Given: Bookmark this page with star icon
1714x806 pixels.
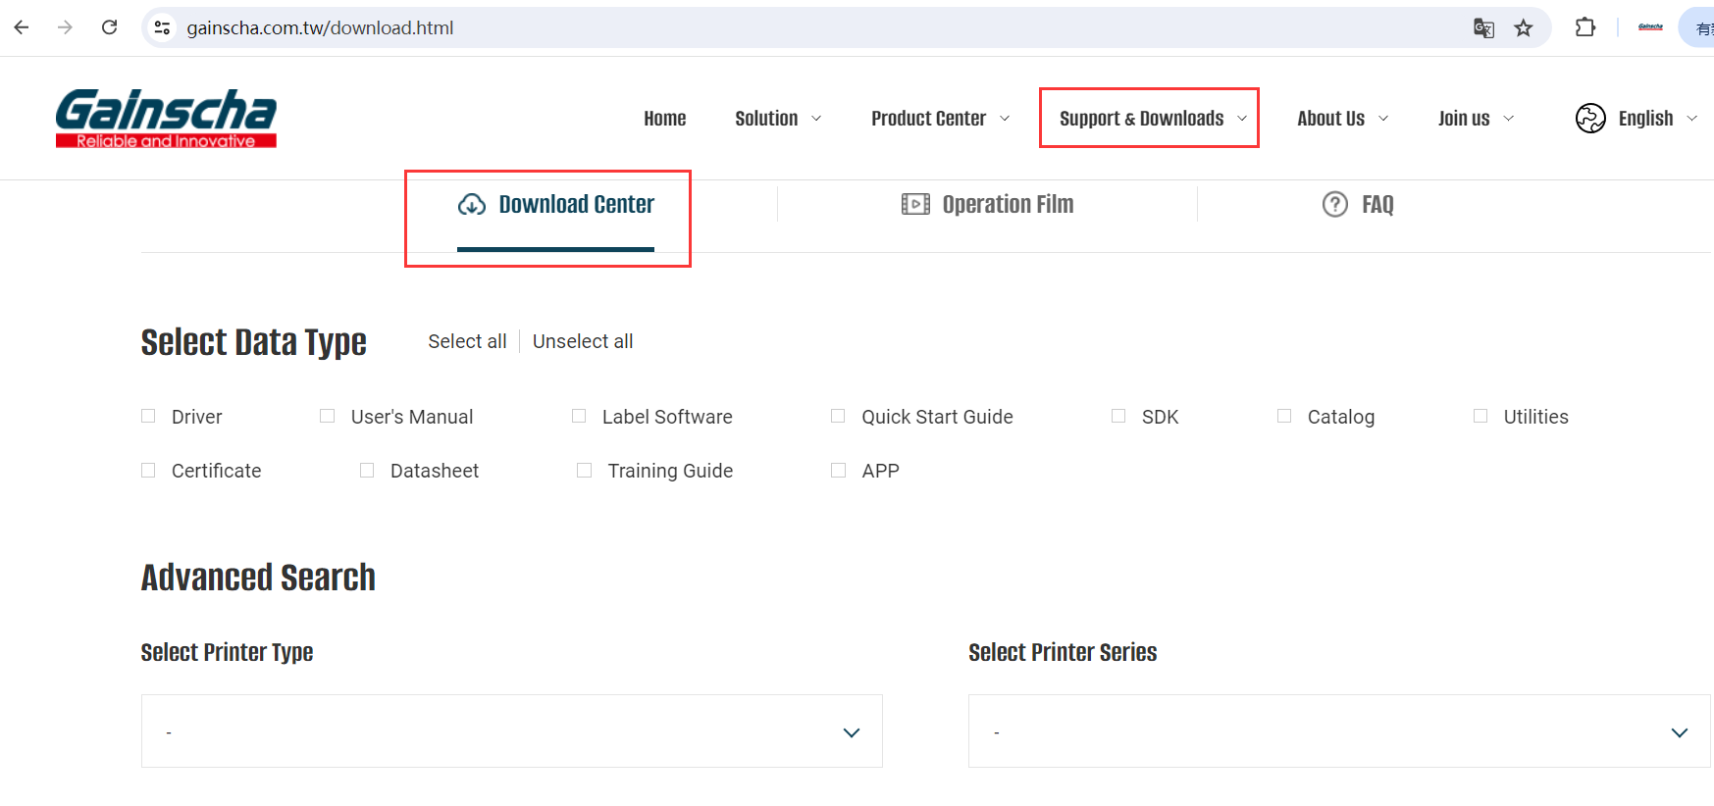Looking at the screenshot, I should point(1523,27).
